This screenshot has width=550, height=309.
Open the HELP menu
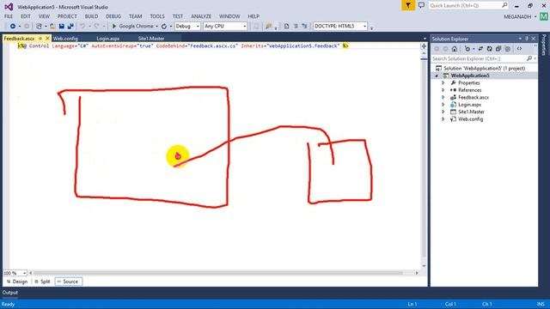click(x=254, y=16)
